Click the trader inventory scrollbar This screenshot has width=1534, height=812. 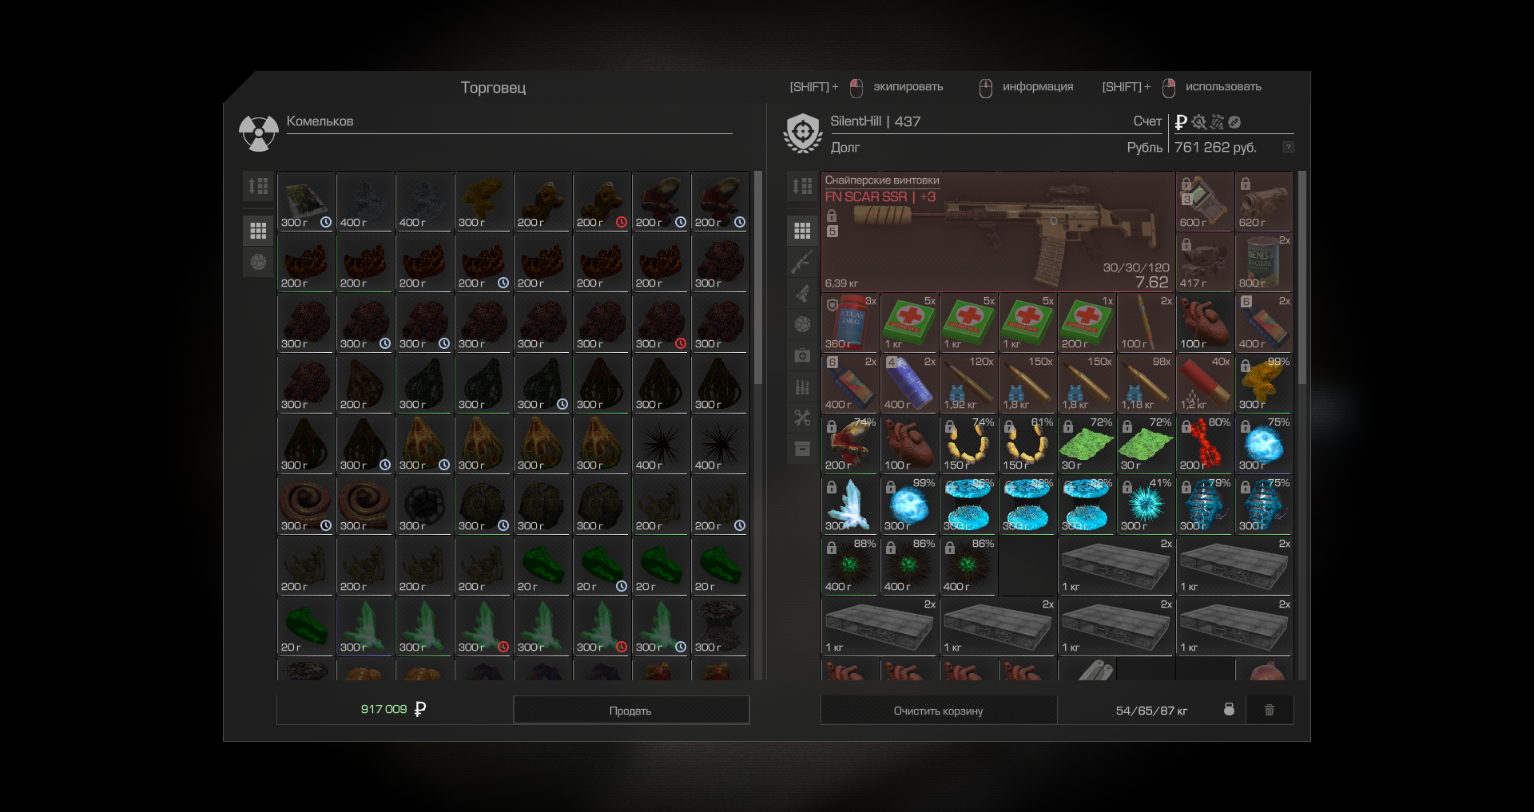(x=757, y=278)
